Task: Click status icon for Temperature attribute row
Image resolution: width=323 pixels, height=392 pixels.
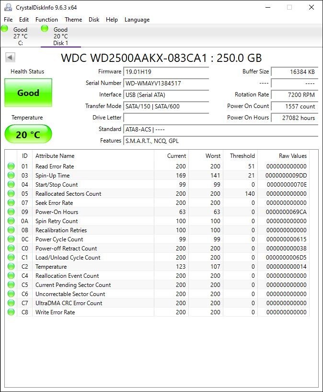Action: pos(11,266)
